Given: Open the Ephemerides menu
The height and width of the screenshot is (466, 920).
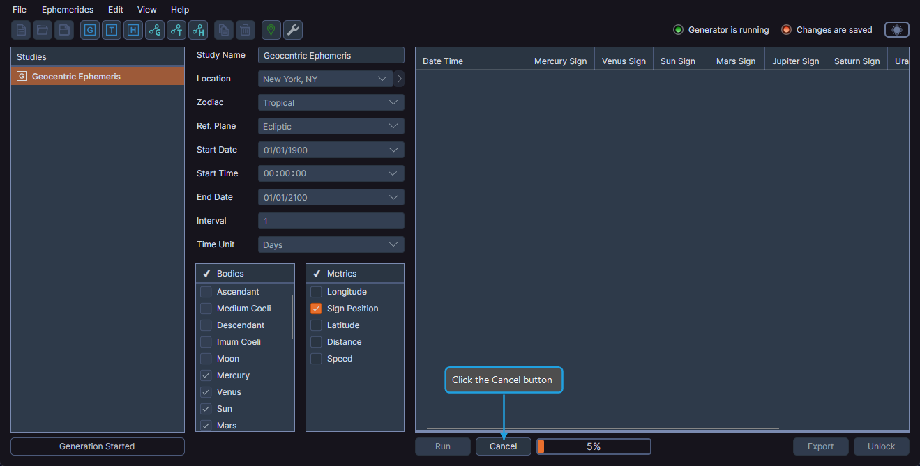Looking at the screenshot, I should pyautogui.click(x=67, y=9).
